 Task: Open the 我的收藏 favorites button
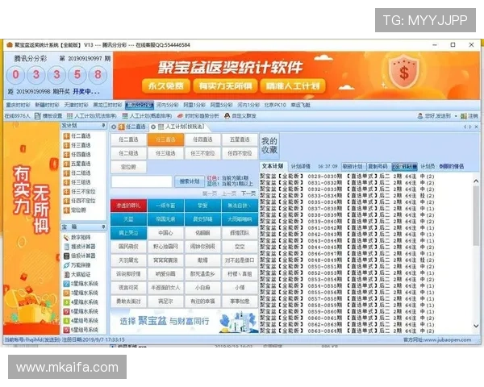[x=269, y=146]
